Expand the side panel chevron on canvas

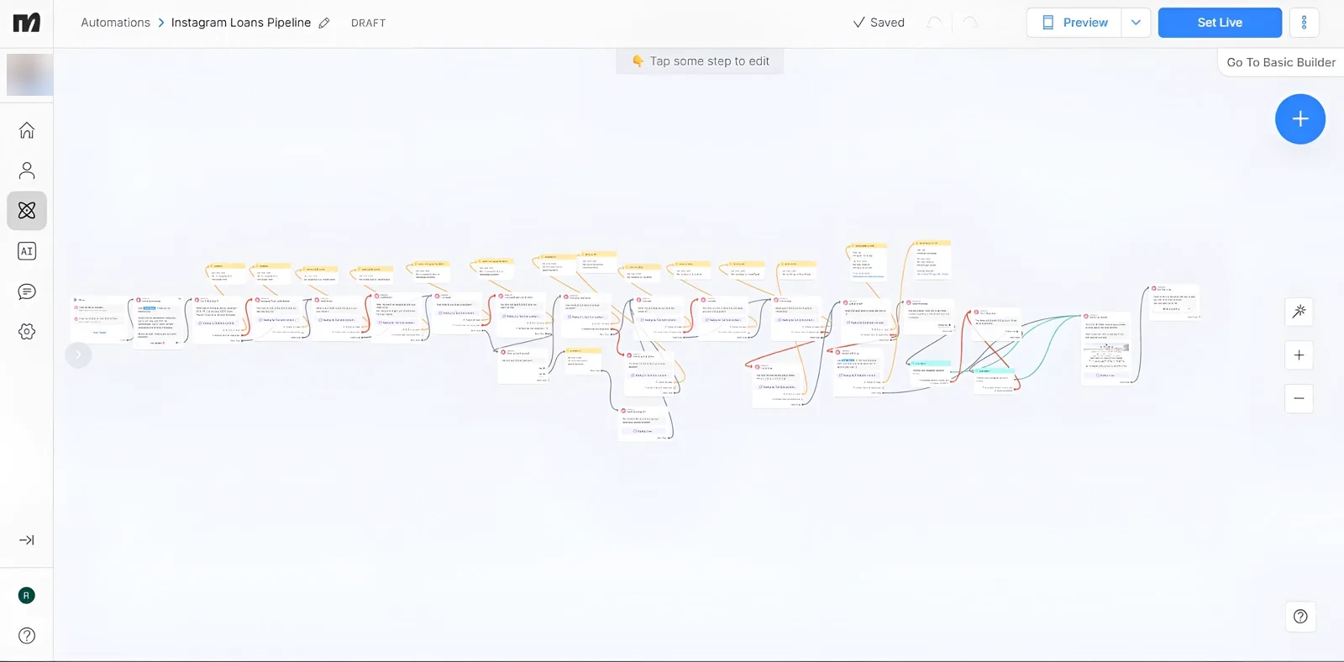pyautogui.click(x=78, y=355)
